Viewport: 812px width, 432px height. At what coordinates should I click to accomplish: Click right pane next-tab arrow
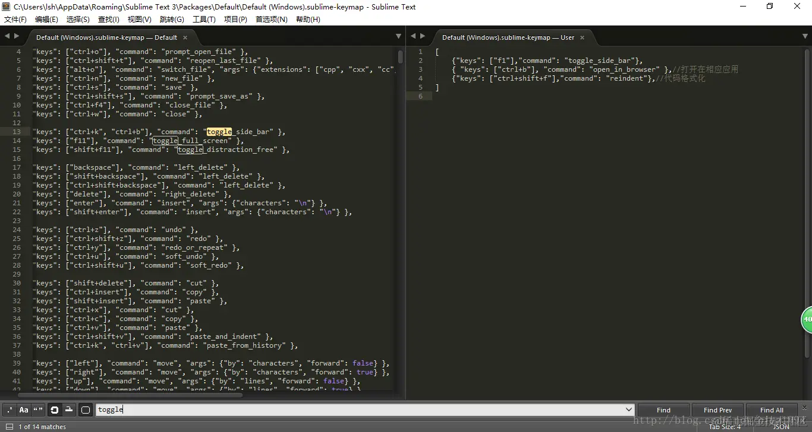(422, 36)
